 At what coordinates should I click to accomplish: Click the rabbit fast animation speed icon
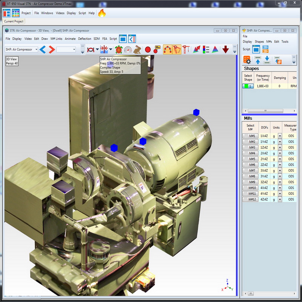point(137,49)
